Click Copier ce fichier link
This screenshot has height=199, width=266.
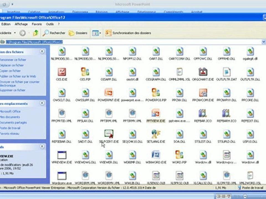[10, 71]
